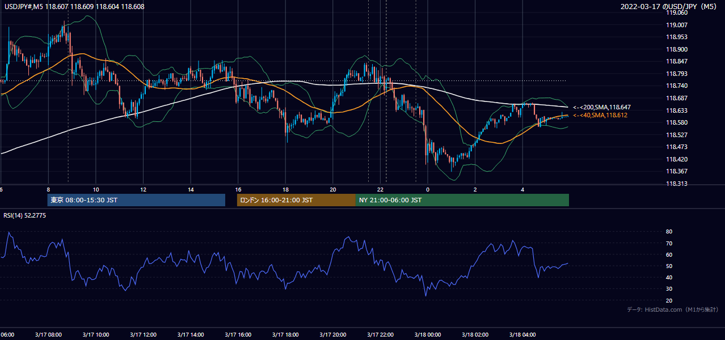Click the 3/17 14:00 date axis label
This screenshot has height=340, width=725.
click(191, 334)
